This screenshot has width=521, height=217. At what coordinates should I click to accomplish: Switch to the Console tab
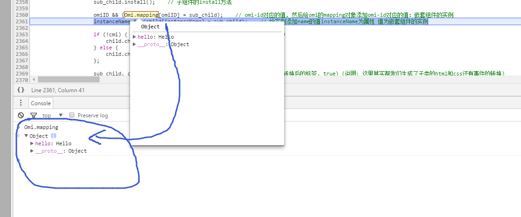41,103
